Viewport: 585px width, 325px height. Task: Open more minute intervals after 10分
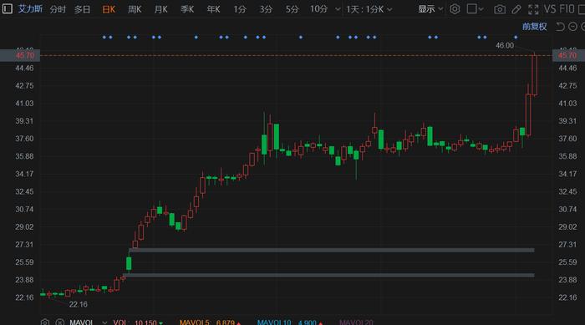338,9
